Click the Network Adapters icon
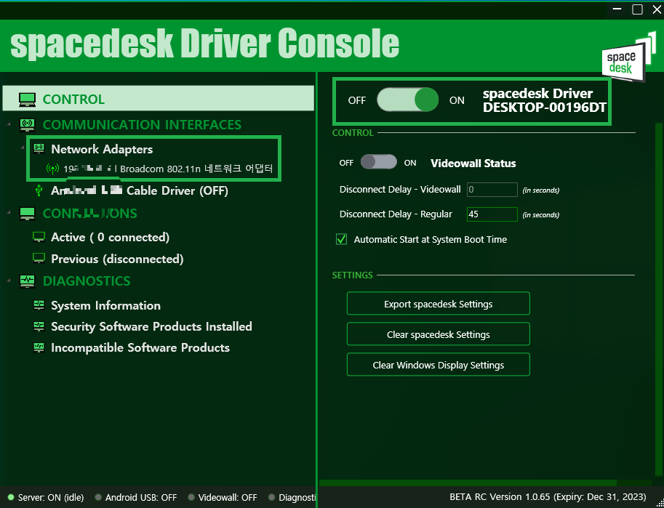Screen dimensions: 664x508 39,149
